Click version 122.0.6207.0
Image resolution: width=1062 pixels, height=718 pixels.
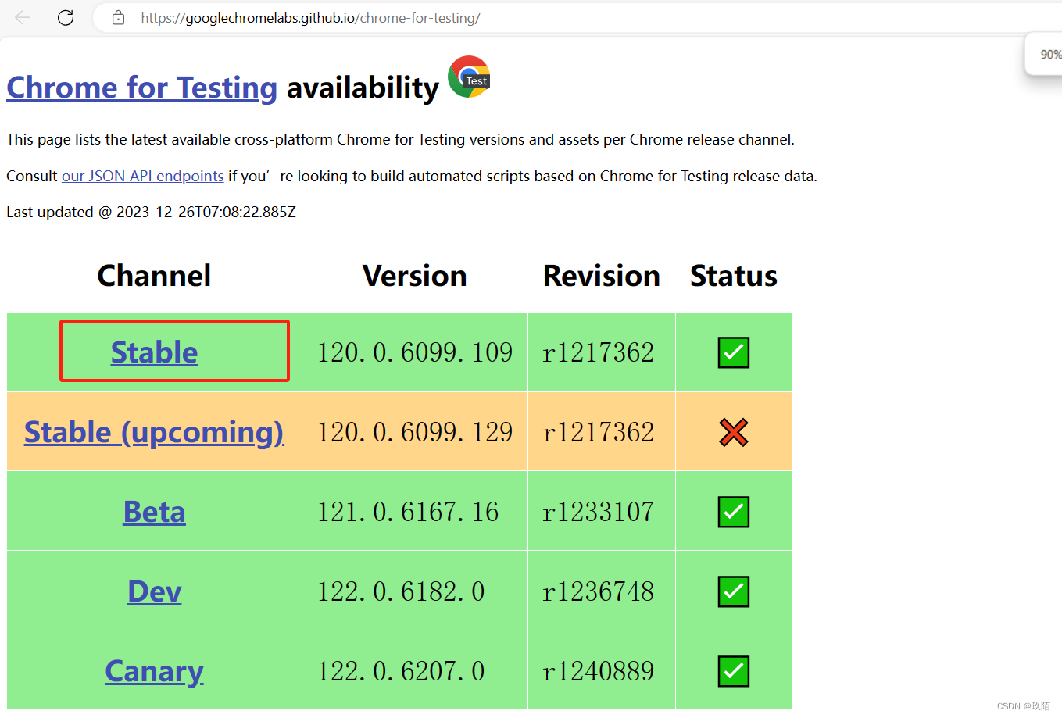click(x=401, y=671)
